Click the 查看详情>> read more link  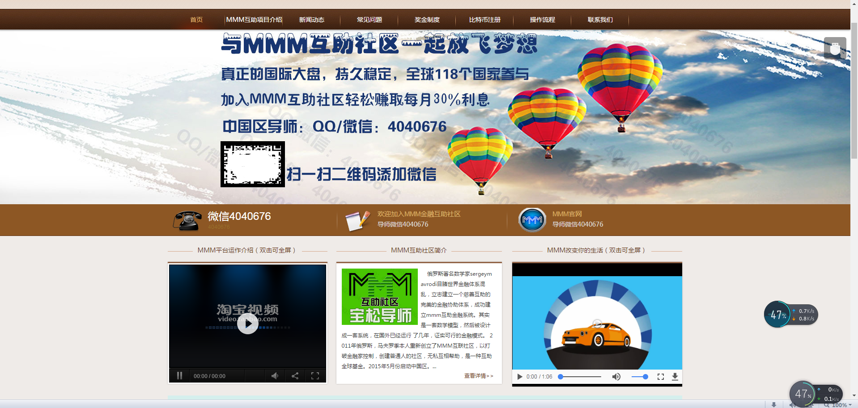(x=478, y=376)
